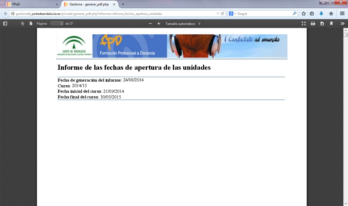Click scrollbar up arrow

tap(346, 30)
